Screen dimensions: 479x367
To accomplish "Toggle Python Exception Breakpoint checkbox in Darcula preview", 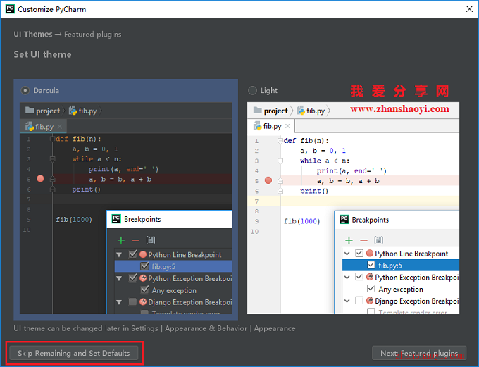I will point(133,278).
